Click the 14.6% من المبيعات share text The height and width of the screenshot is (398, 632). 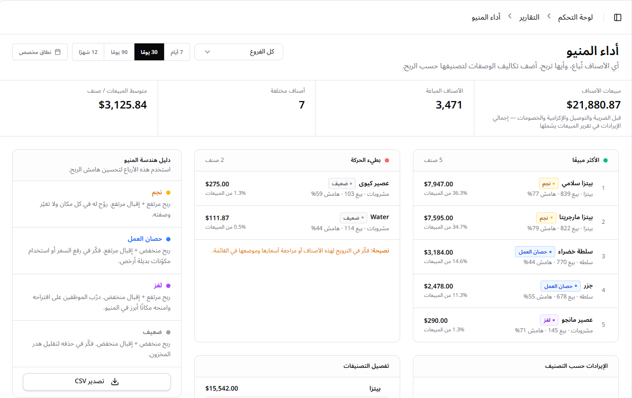click(x=445, y=261)
